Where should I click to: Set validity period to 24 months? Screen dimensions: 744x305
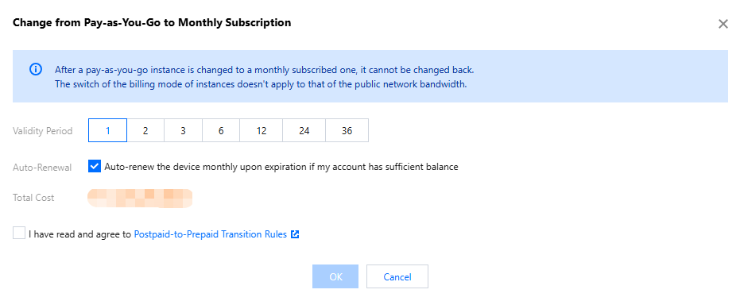point(304,130)
